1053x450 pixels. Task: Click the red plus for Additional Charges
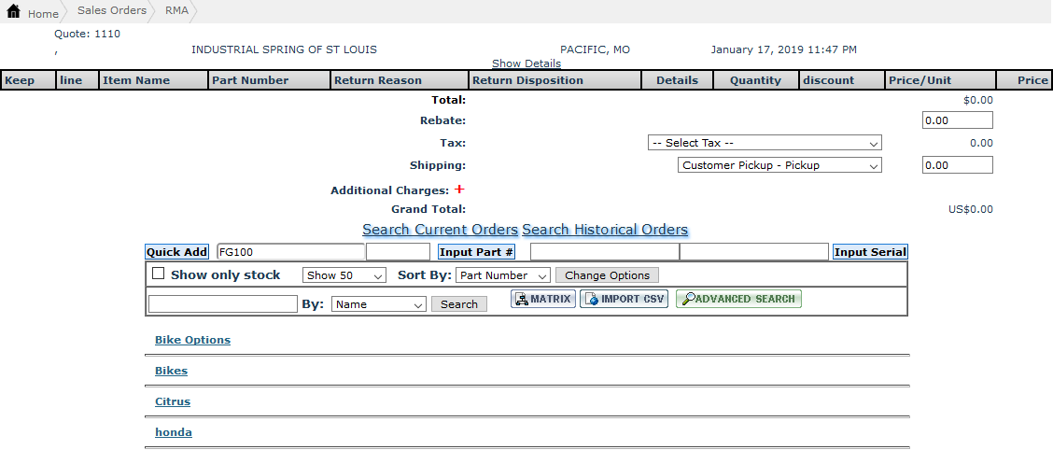(x=459, y=190)
